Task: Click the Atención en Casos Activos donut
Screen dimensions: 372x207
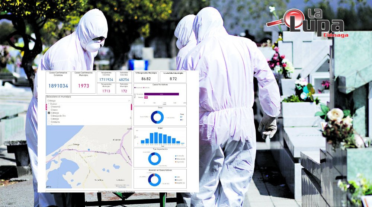Action: pos(154,180)
